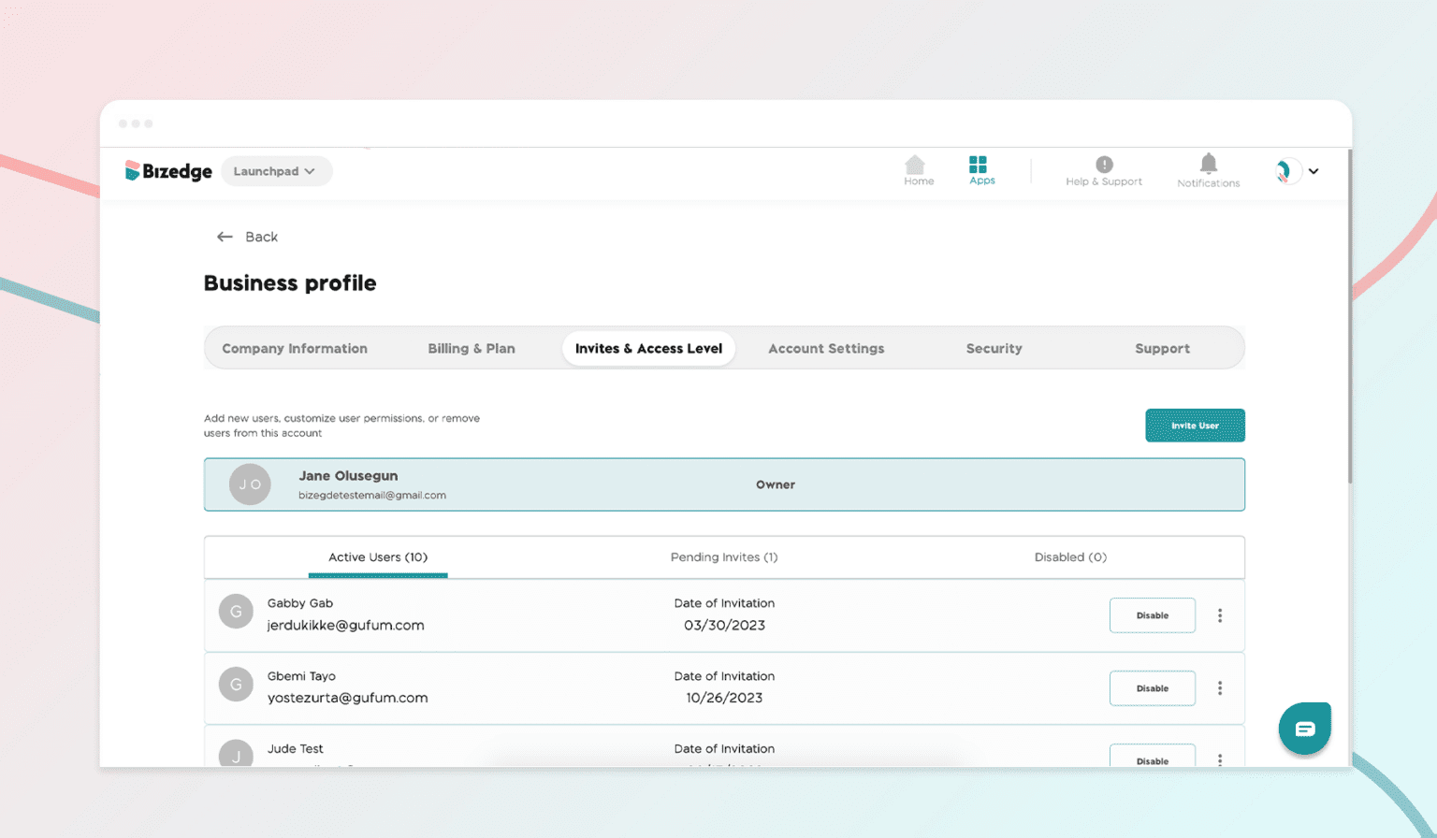Select Jane Olusegun's owner row

pos(724,484)
